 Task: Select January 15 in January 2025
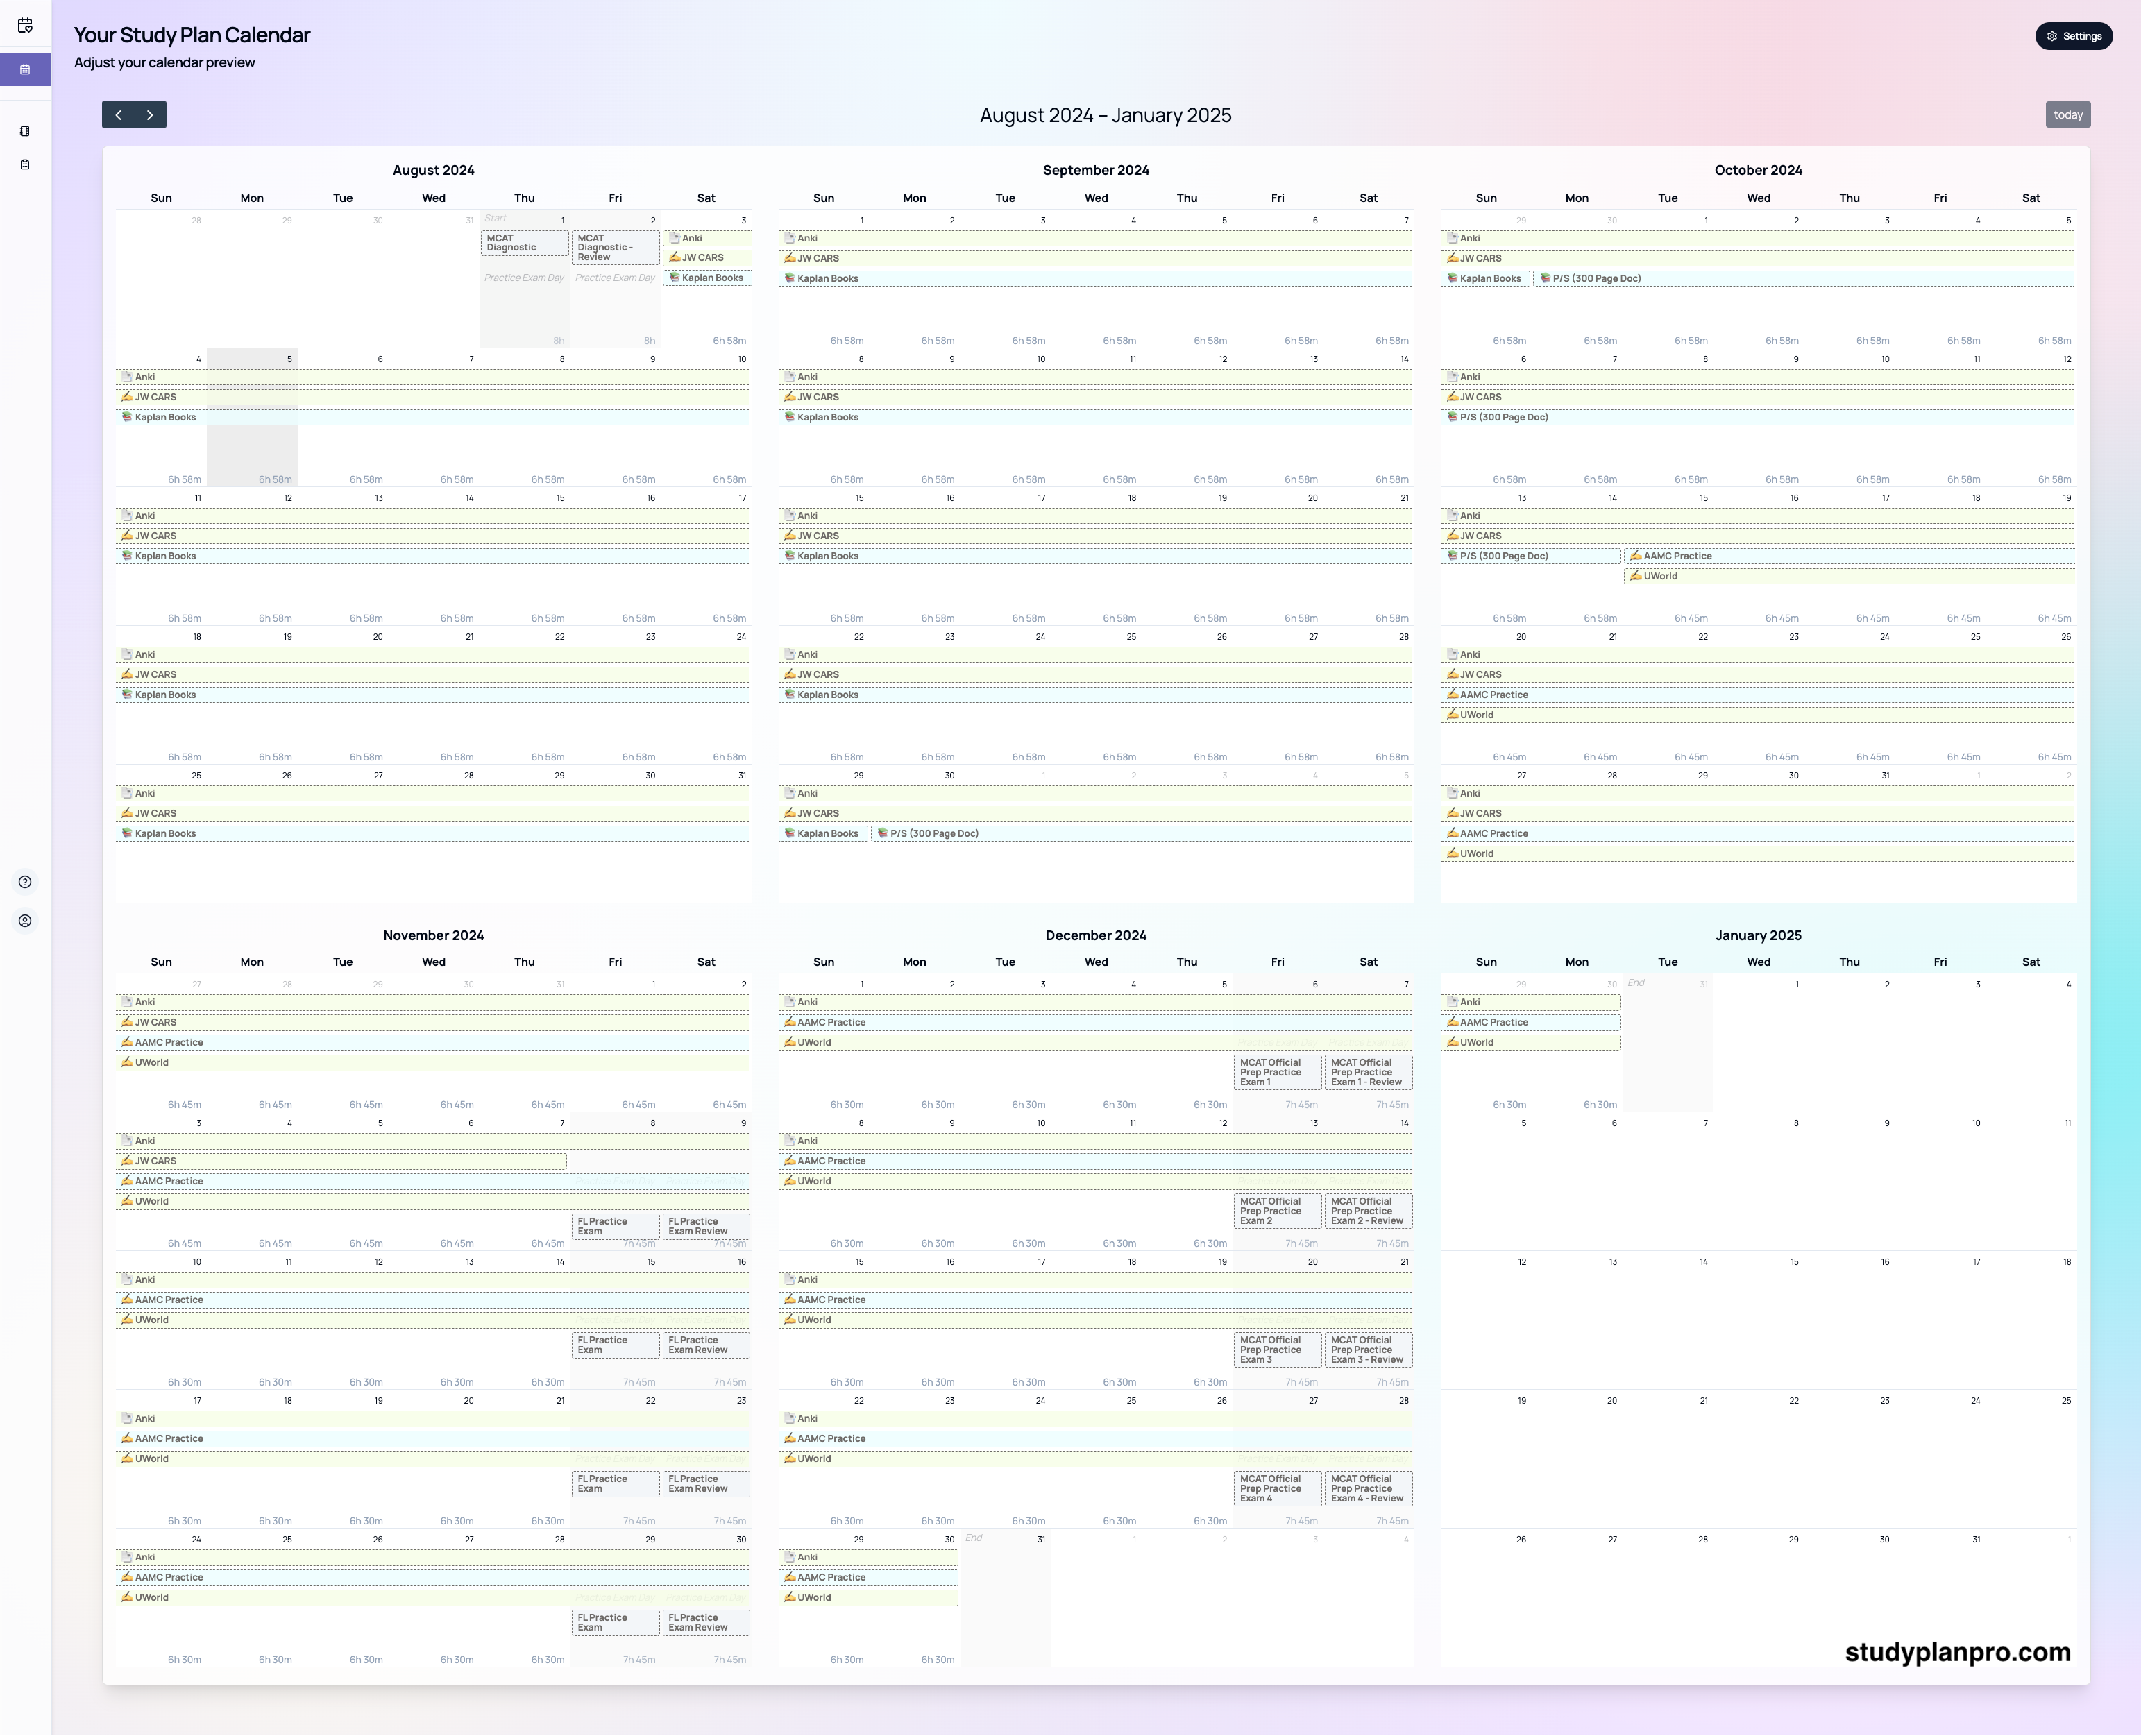pyautogui.click(x=1759, y=1320)
